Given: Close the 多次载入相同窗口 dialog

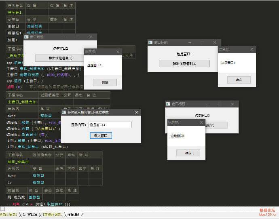Looking at the screenshot, I should tap(136, 112).
